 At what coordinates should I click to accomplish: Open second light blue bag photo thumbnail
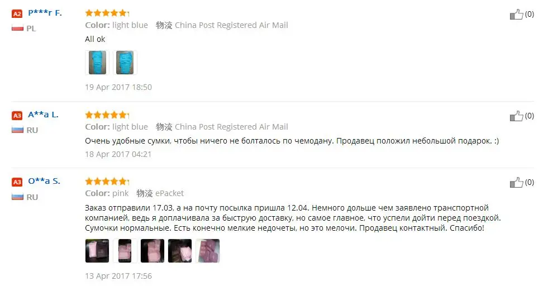pos(125,63)
